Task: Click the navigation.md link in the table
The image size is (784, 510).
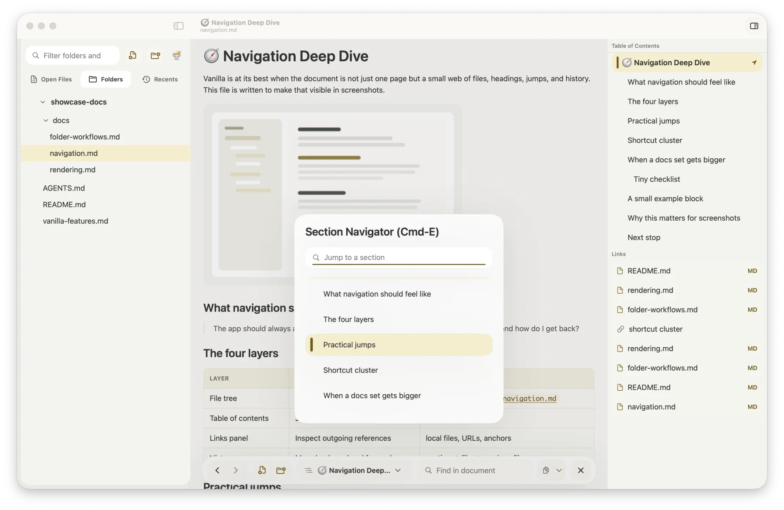Action: click(x=530, y=399)
